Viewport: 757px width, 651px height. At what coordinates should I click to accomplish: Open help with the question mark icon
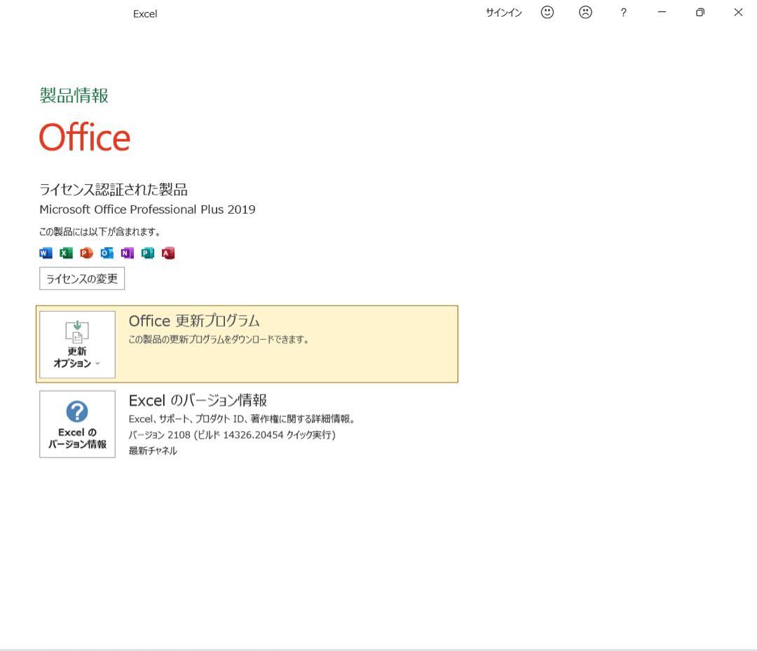623,13
